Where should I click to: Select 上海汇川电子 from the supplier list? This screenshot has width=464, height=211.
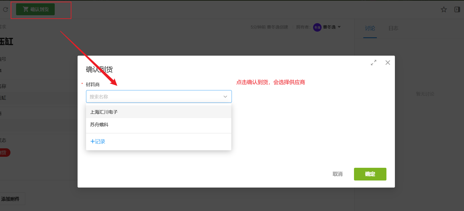tap(104, 112)
